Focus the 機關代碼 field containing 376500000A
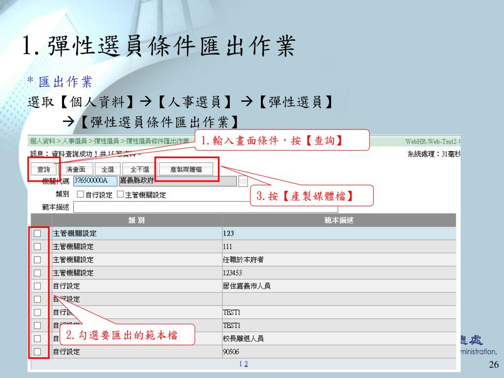The width and height of the screenshot is (504, 378). point(95,181)
